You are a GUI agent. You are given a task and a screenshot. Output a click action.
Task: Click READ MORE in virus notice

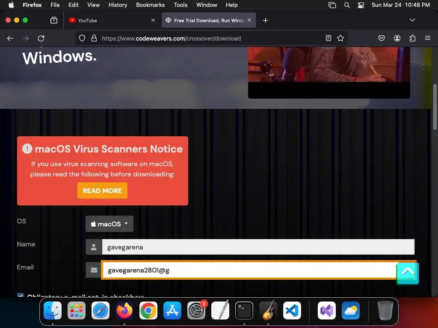(x=102, y=190)
